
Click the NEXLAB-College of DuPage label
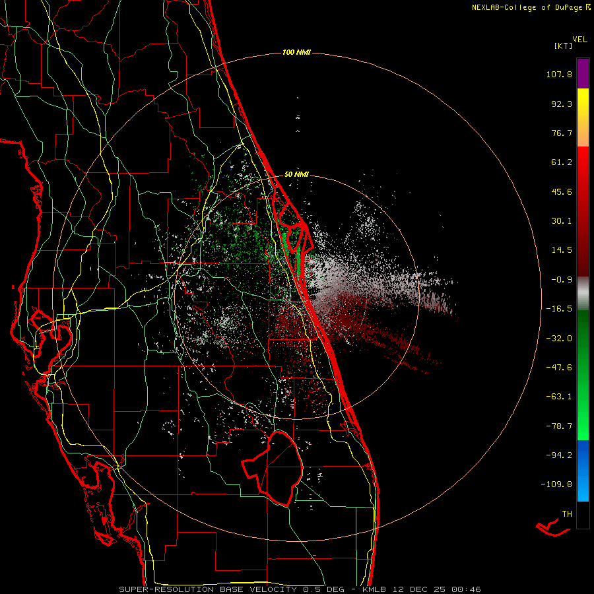[531, 7]
